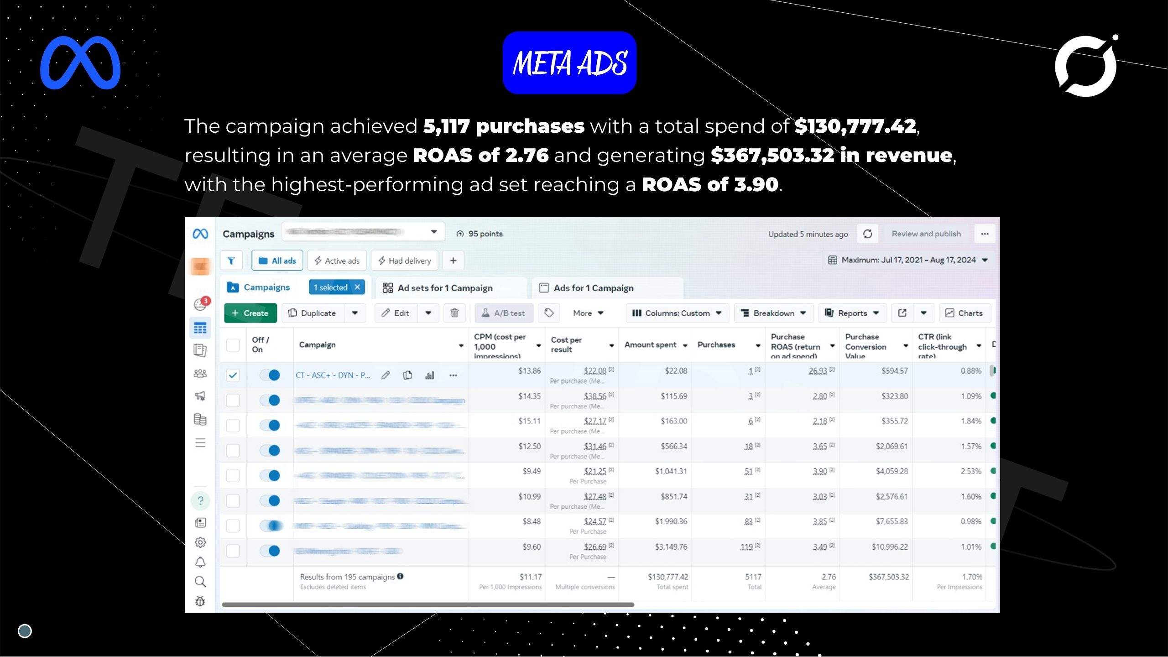The image size is (1168, 657).
Task: Open the Help question mark icon
Action: tap(200, 501)
